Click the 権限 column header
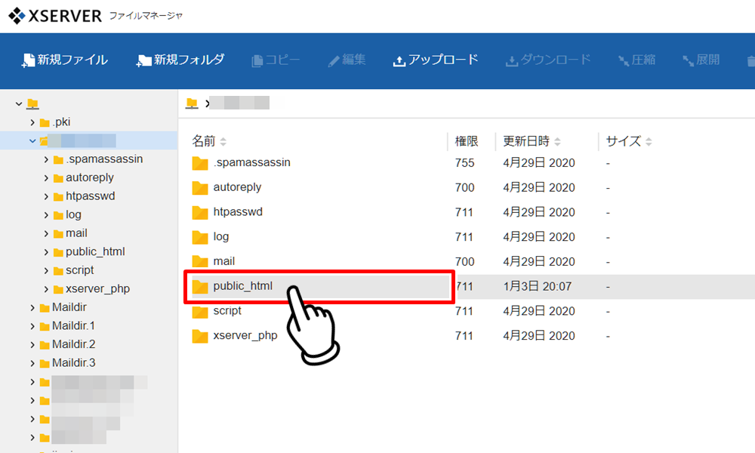 pyautogui.click(x=467, y=141)
